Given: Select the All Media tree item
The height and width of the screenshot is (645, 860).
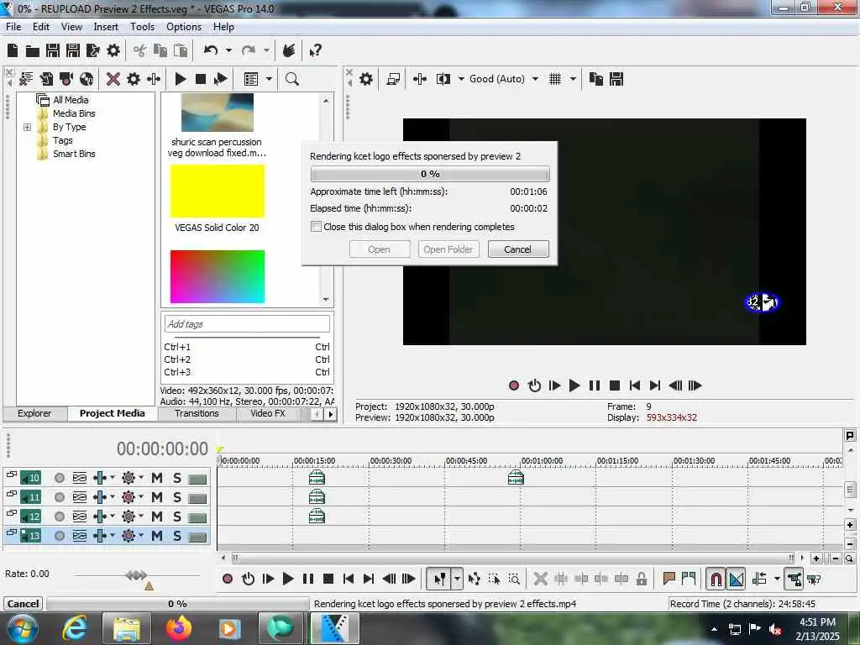Looking at the screenshot, I should [x=71, y=100].
